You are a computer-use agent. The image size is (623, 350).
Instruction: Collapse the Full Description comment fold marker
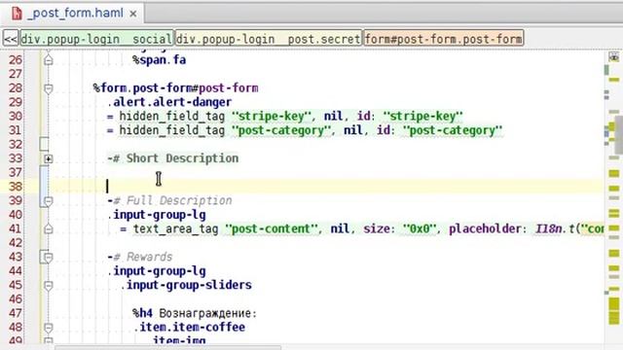click(48, 201)
